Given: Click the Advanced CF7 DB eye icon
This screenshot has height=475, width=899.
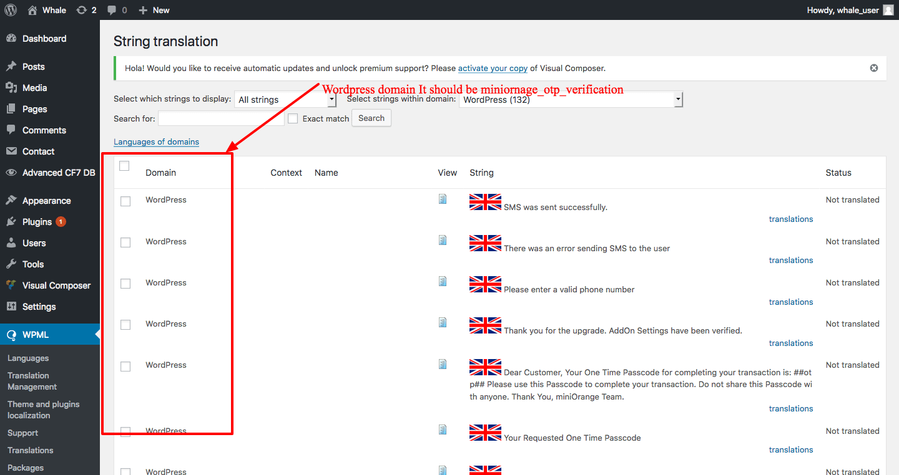Looking at the screenshot, I should [x=12, y=172].
